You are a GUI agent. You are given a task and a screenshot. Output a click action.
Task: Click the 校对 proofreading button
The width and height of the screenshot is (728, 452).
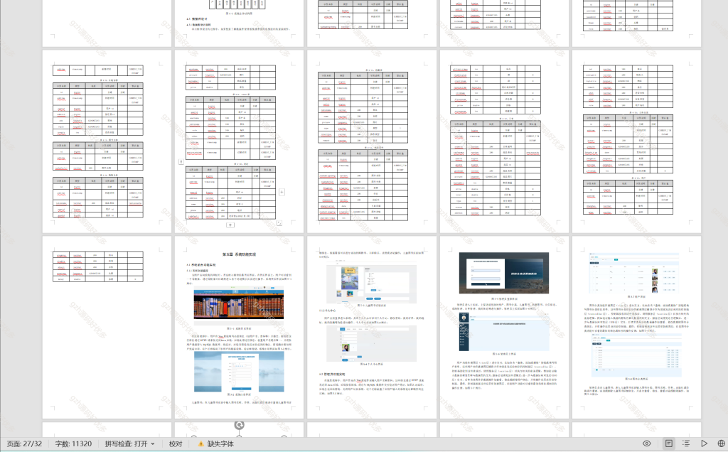pyautogui.click(x=176, y=443)
